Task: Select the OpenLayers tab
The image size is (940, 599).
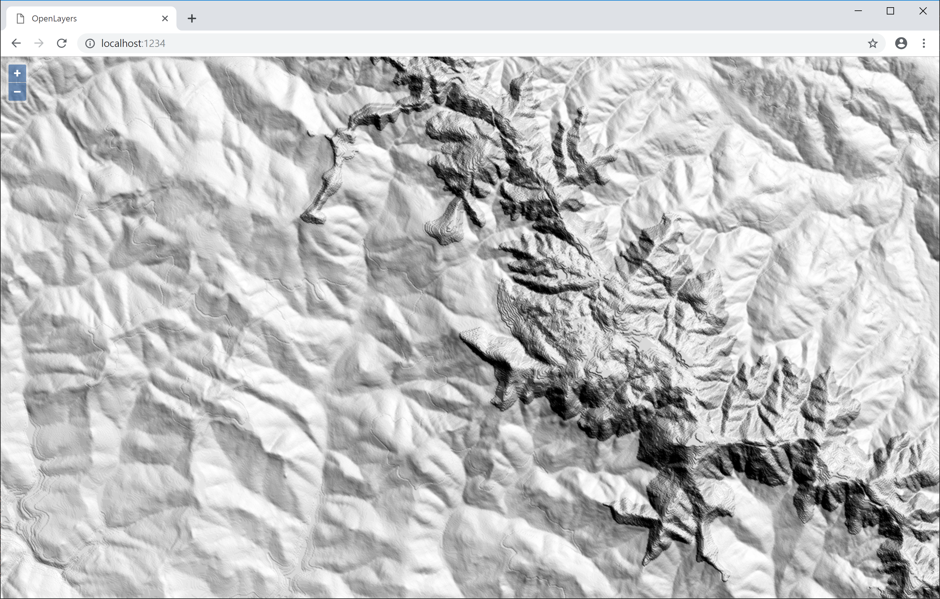Action: pyautogui.click(x=91, y=18)
